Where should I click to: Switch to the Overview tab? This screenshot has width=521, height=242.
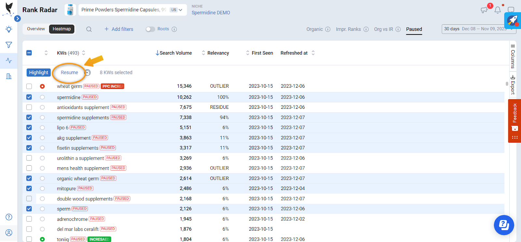coord(36,29)
